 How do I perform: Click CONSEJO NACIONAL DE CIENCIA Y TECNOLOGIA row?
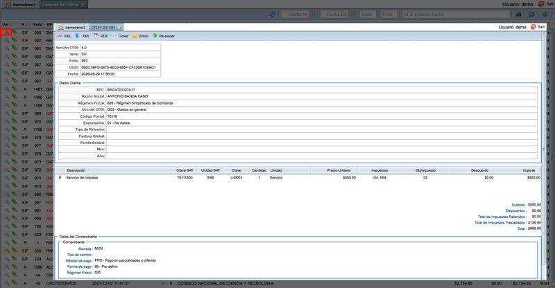(225, 283)
